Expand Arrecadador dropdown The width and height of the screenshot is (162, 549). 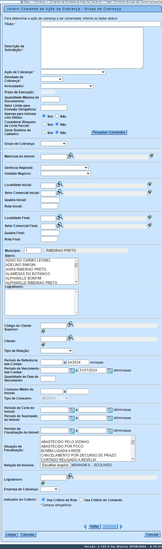(67, 86)
